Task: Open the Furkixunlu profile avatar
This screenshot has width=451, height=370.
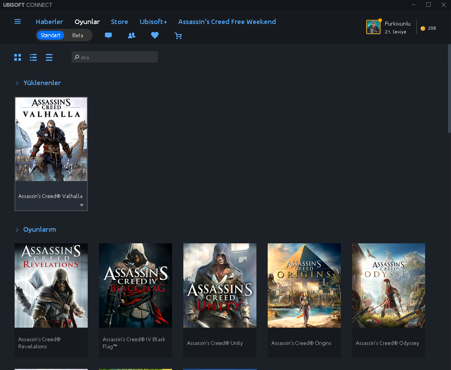Action: pos(373,27)
